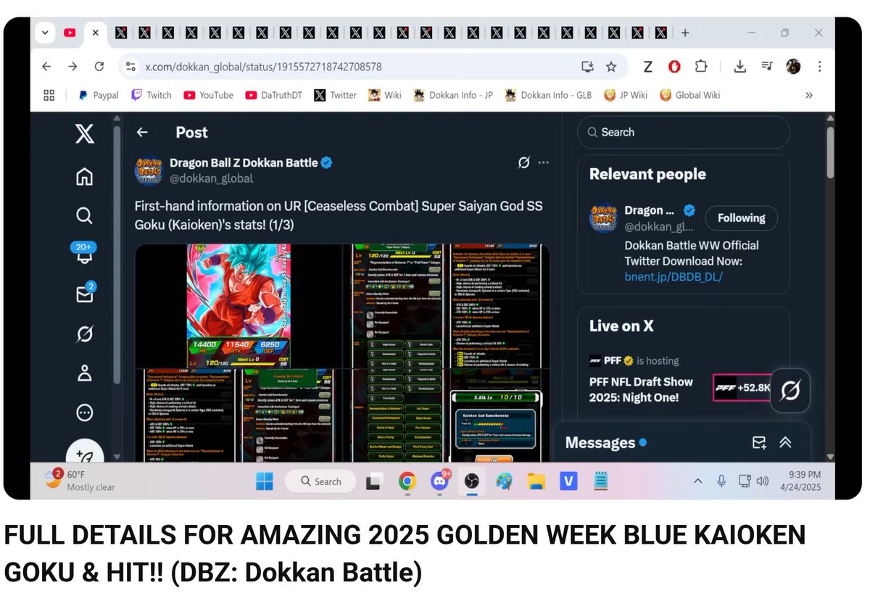Open volume icon in system tray
The height and width of the screenshot is (593, 870).
(x=762, y=481)
